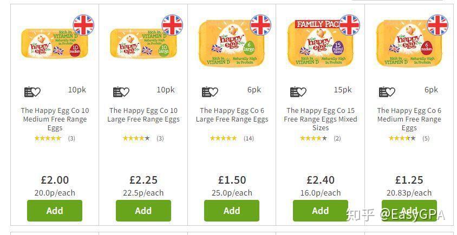Image resolution: width=457 pixels, height=235 pixels.
Task: Click shopping-list heart icon for 6 Medium eggs
Action: pos(387,92)
